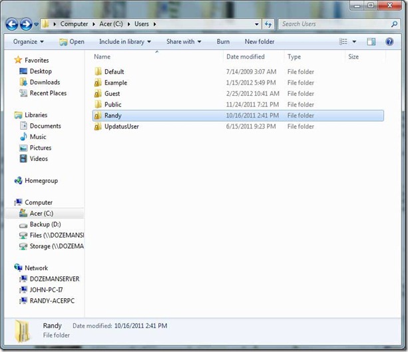Sort by the Date modified column
Image resolution: width=408 pixels, height=352 pixels.
point(246,57)
